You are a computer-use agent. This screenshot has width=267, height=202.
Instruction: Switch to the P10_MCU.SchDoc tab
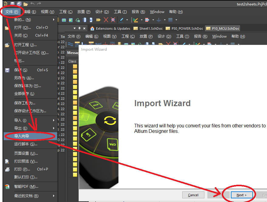point(223,29)
